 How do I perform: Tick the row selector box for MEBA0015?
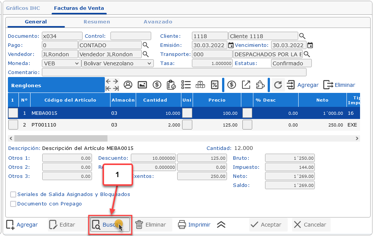tap(13, 113)
